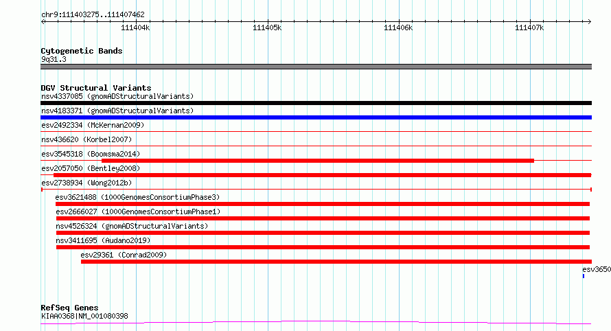Click the esv3621488 1000GenomesConsortiumPhase3 bar
This screenshot has height=331, width=611.
pyautogui.click(x=323, y=204)
